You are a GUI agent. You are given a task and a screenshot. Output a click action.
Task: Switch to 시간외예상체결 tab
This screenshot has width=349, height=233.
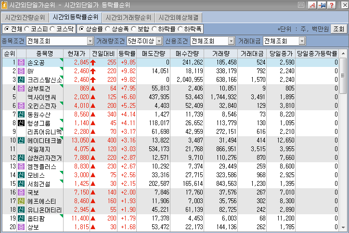tap(179, 18)
